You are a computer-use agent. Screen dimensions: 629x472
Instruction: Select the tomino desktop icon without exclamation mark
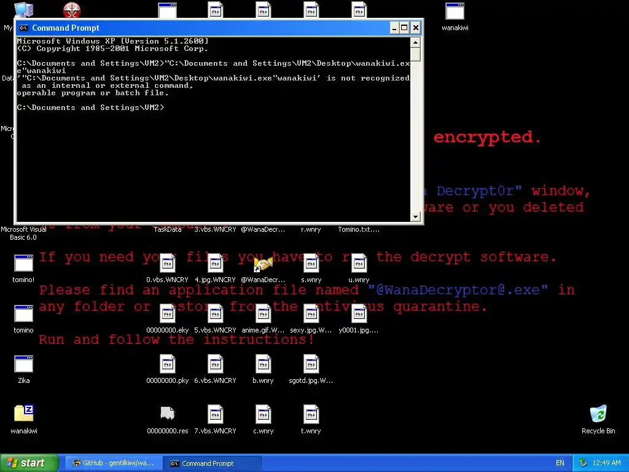[24, 313]
